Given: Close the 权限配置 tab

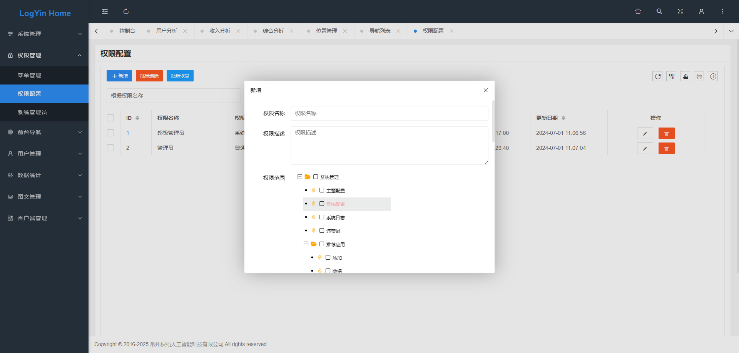Looking at the screenshot, I should coord(452,31).
